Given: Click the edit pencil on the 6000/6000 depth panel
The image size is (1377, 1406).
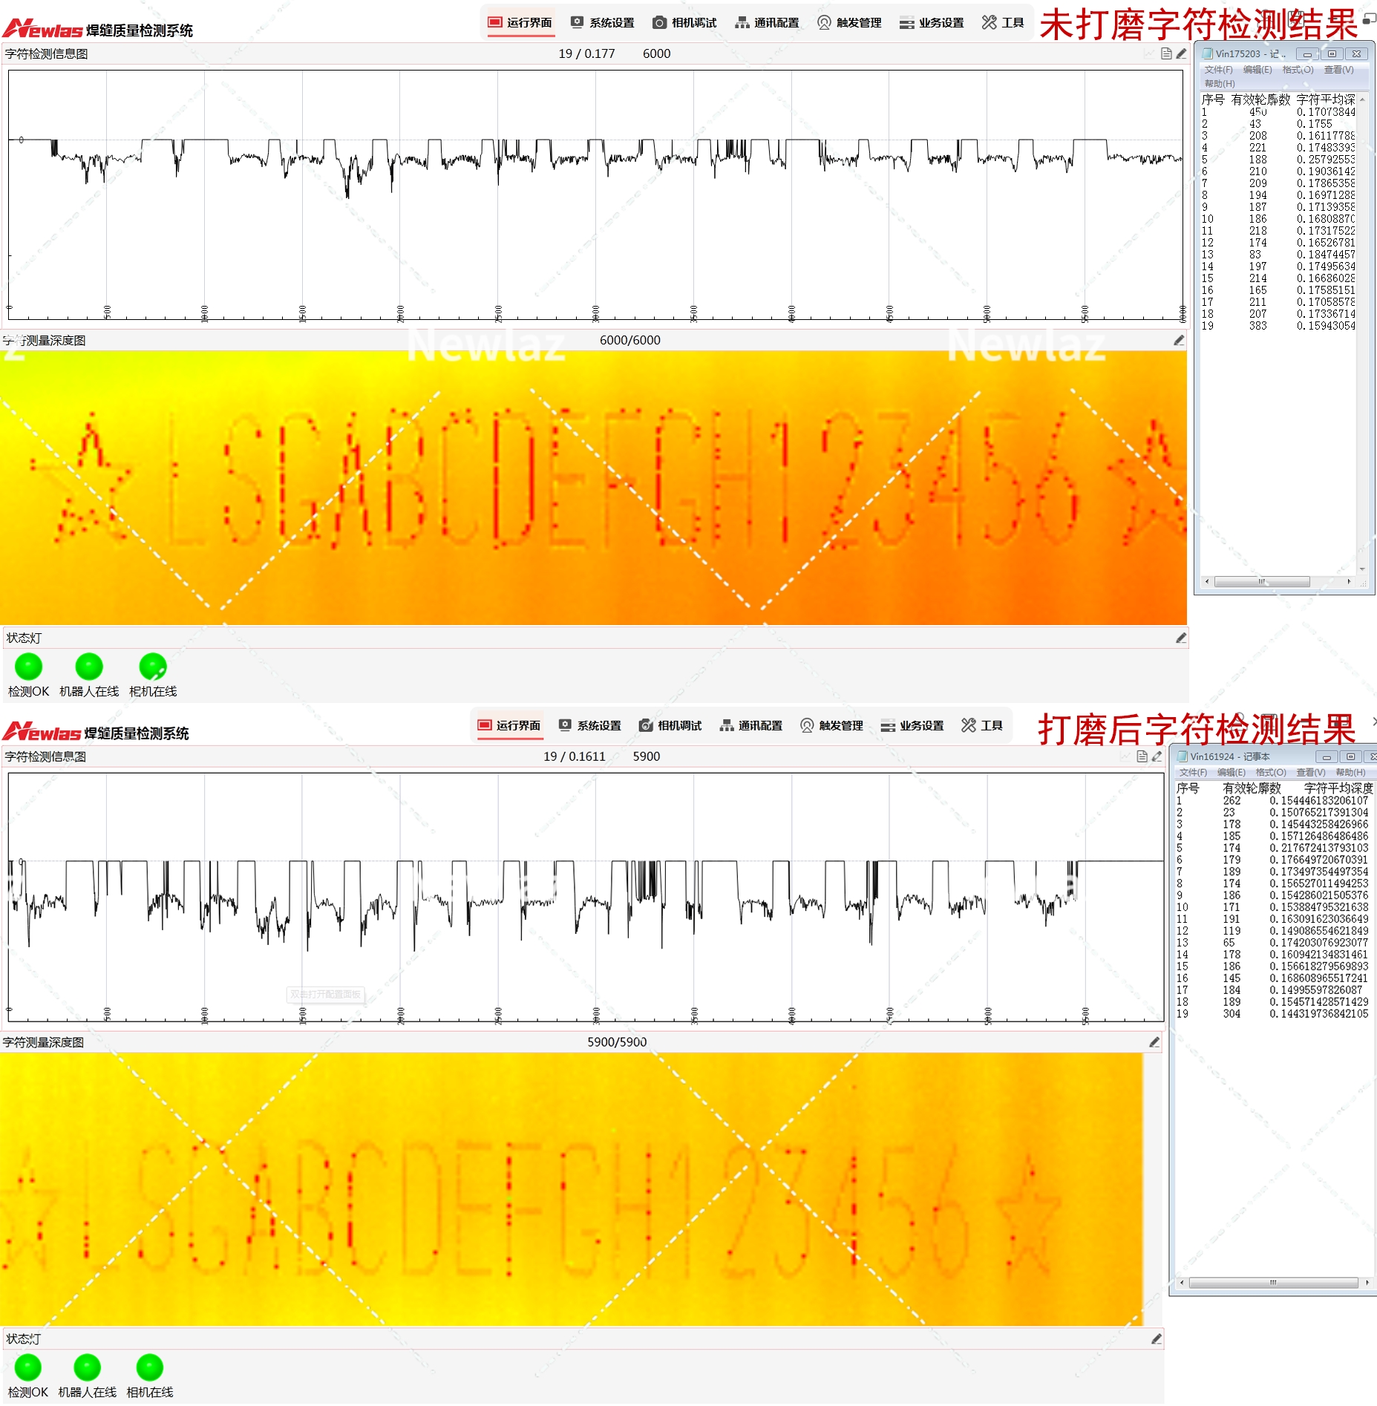Looking at the screenshot, I should pos(1178,340).
